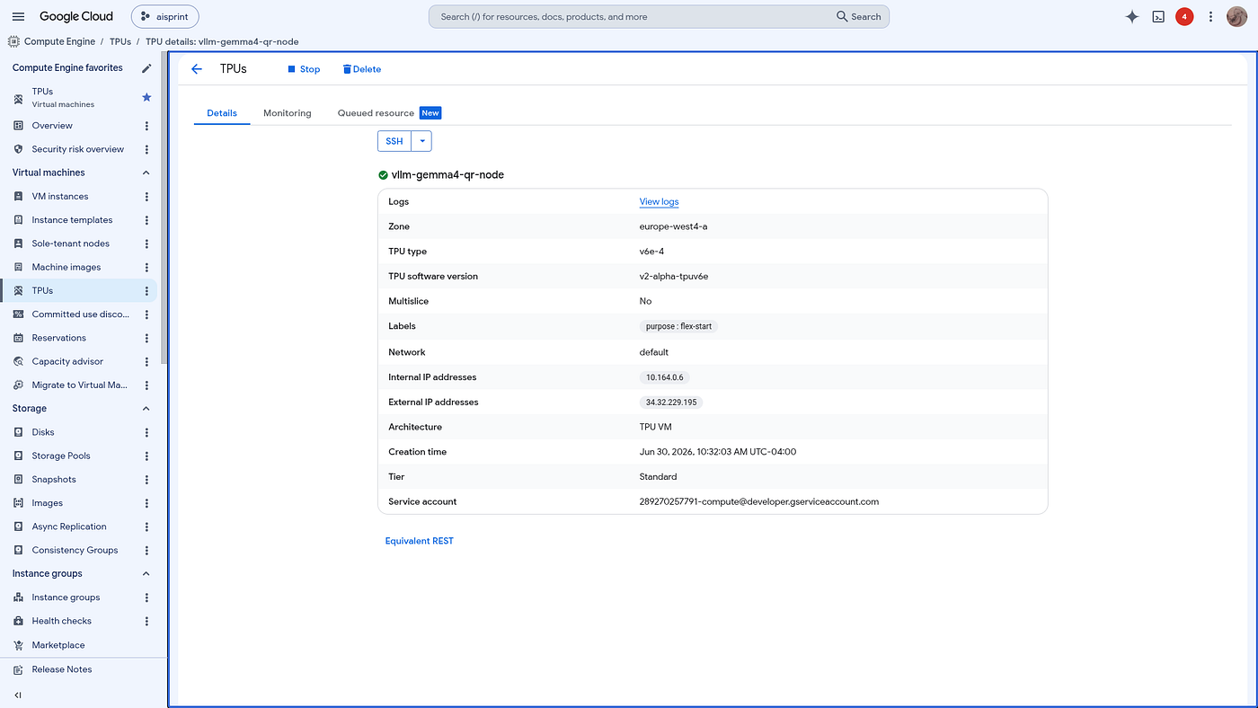This screenshot has width=1258, height=708.
Task: Open the Gemini sparkle assistant
Action: [1132, 16]
